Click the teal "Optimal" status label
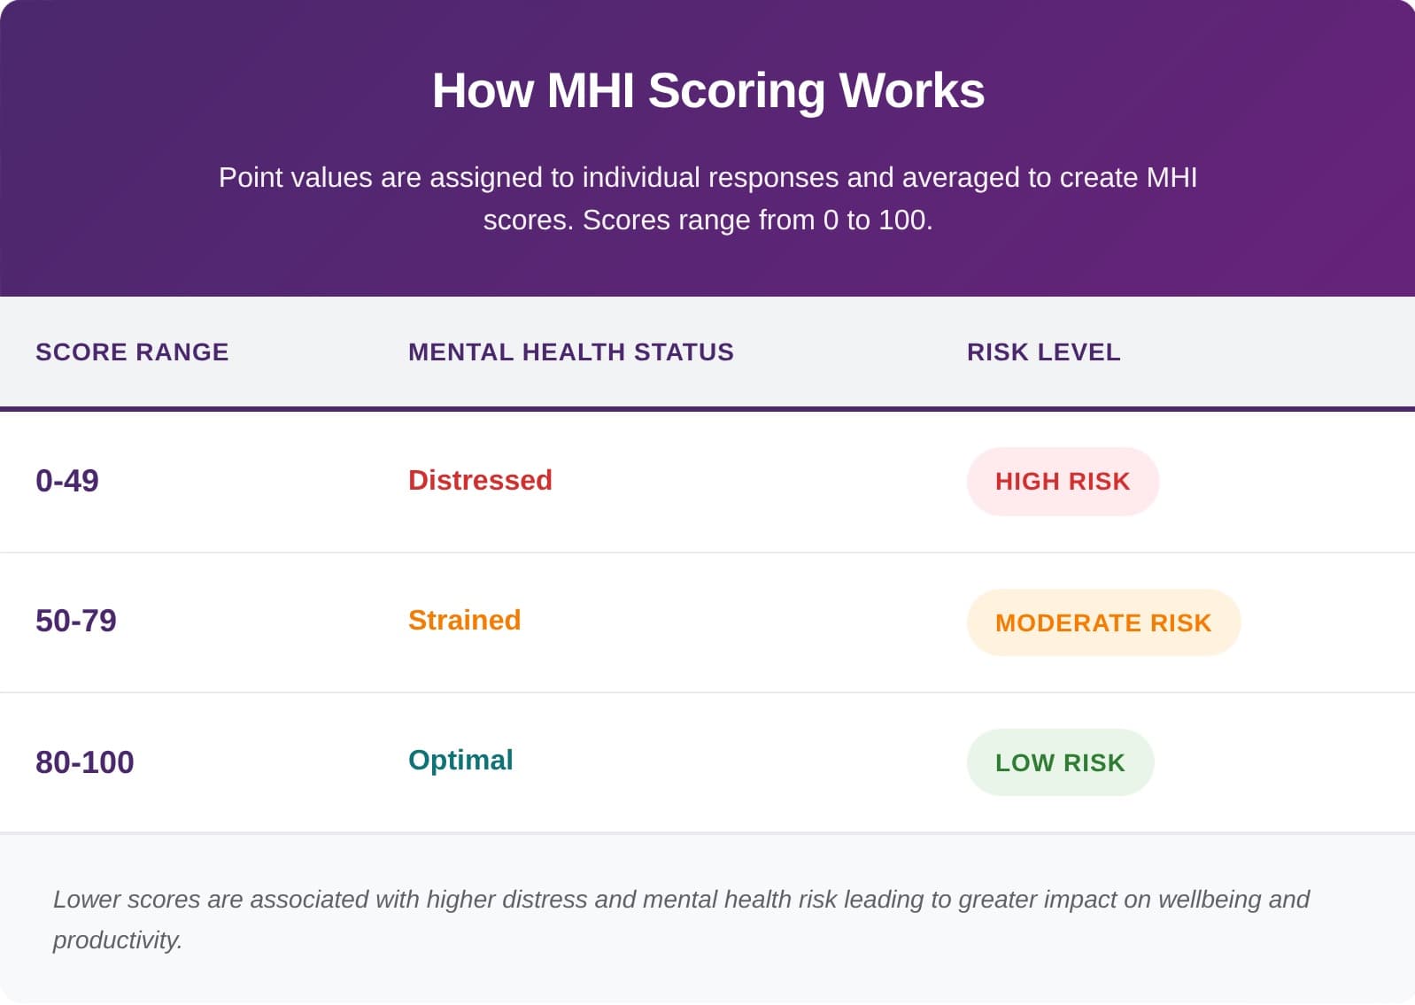1415x1005 pixels. coord(460,760)
